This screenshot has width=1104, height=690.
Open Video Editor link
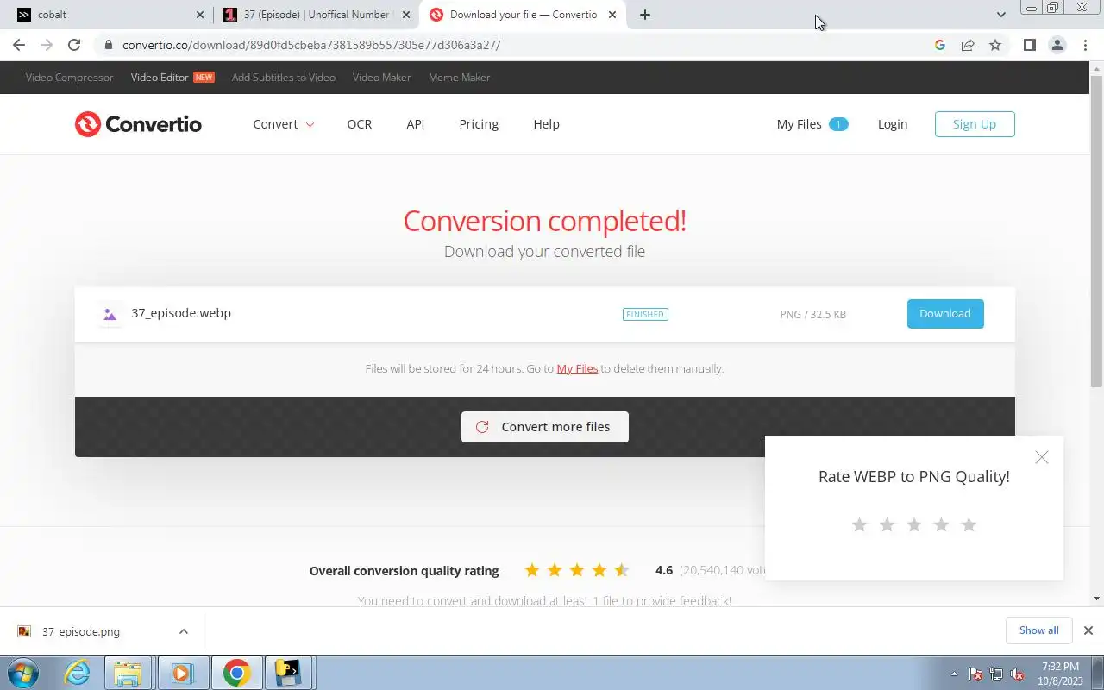[160, 78]
